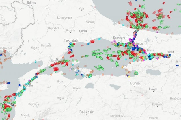The image size is (181, 120).
Task: Click the Dursunbey label
Action: [117, 116]
